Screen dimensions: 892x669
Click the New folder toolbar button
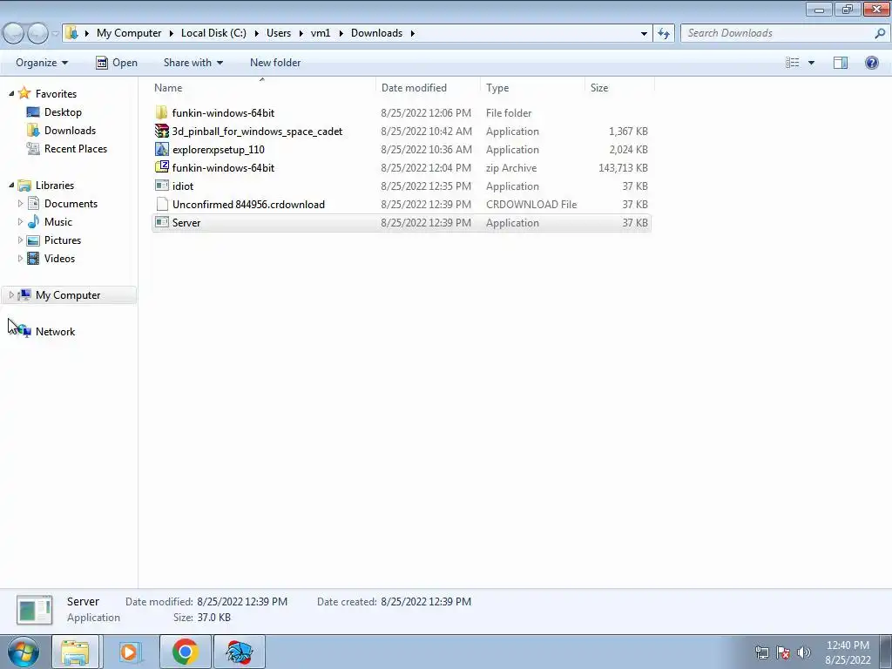click(275, 63)
